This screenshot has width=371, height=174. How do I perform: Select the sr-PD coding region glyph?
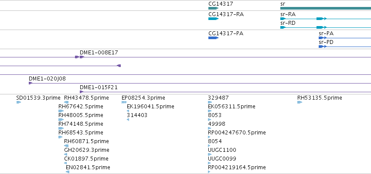click(323, 47)
